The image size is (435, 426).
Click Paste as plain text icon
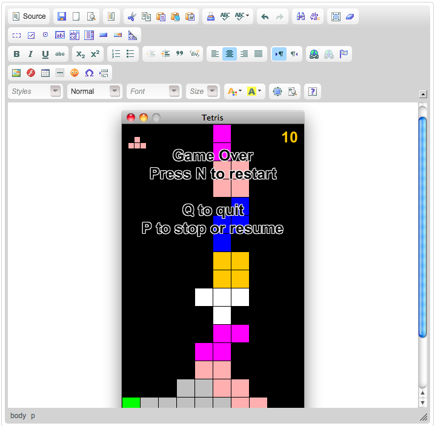[x=175, y=16]
